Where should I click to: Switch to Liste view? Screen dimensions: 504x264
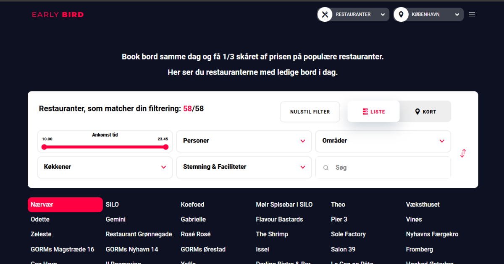click(x=373, y=111)
